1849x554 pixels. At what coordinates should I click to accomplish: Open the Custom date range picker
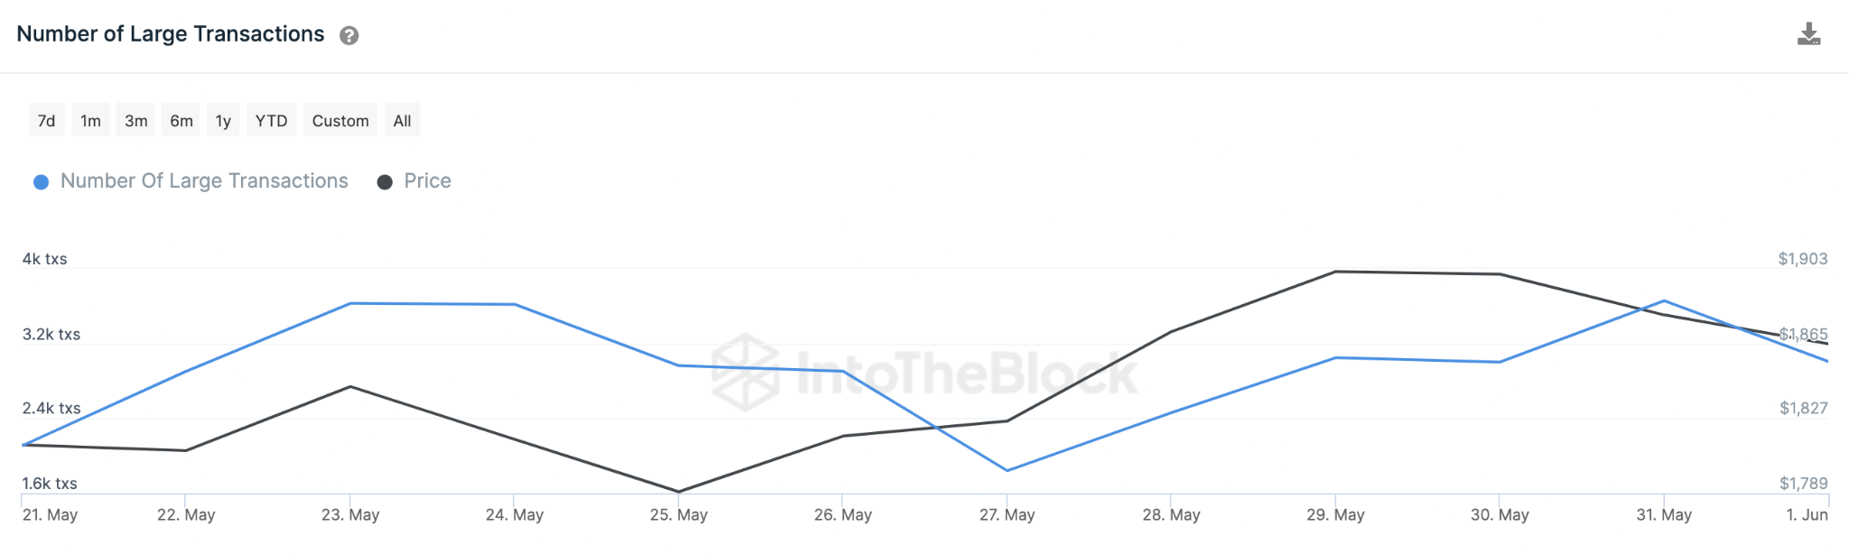(x=340, y=120)
